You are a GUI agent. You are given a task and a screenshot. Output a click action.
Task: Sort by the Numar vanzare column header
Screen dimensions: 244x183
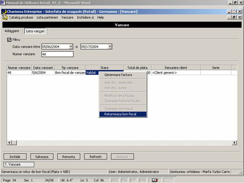click(x=19, y=68)
